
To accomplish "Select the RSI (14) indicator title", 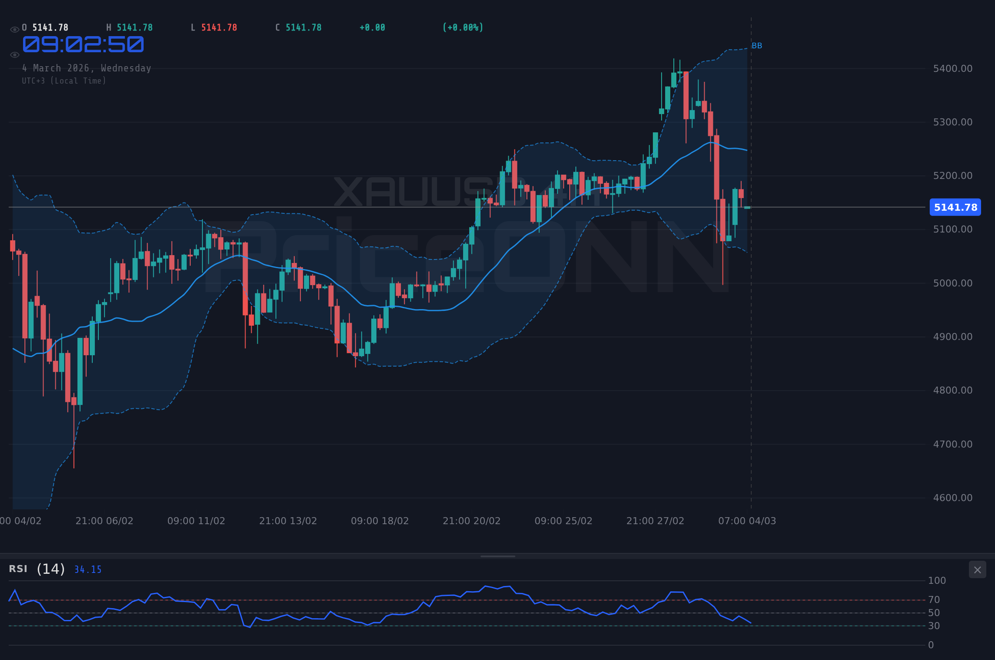I will pyautogui.click(x=36, y=569).
